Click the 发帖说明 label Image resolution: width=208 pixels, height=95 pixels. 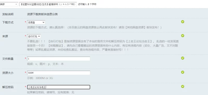(x=8, y=14)
